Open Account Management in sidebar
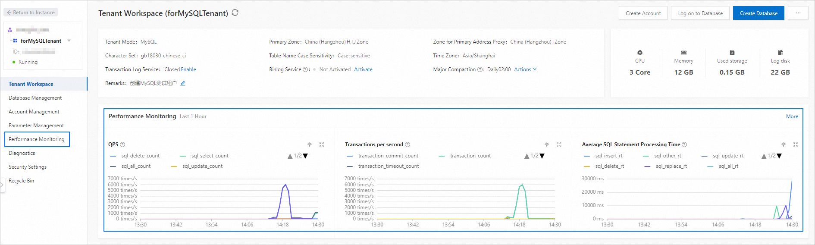The width and height of the screenshot is (815, 245). [44, 112]
